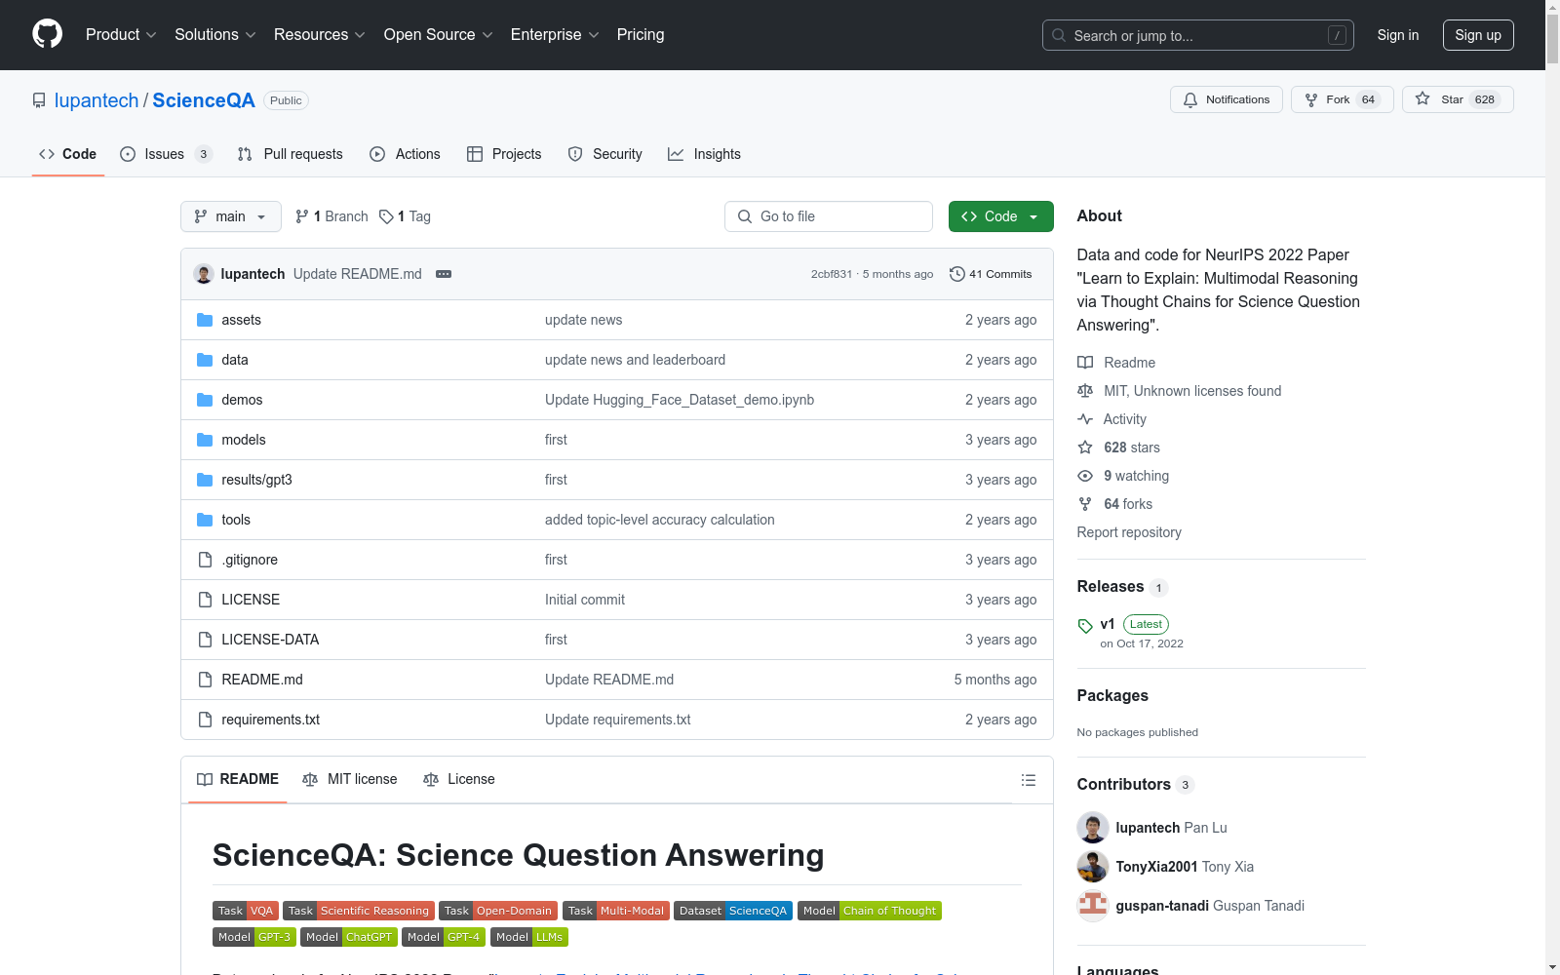Click Report repository link
Screen dimensions: 1560x975
pos(1129,532)
